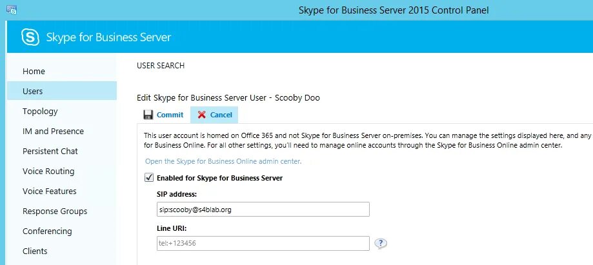This screenshot has height=265, width=593.
Task: Open the Home navigation item
Action: (x=34, y=71)
